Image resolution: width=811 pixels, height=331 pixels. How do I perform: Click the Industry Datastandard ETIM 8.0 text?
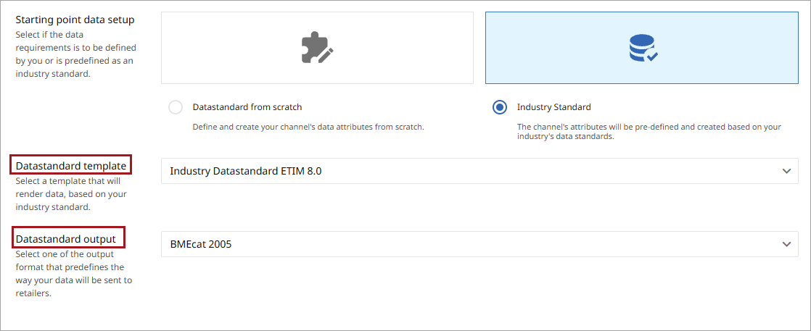246,171
